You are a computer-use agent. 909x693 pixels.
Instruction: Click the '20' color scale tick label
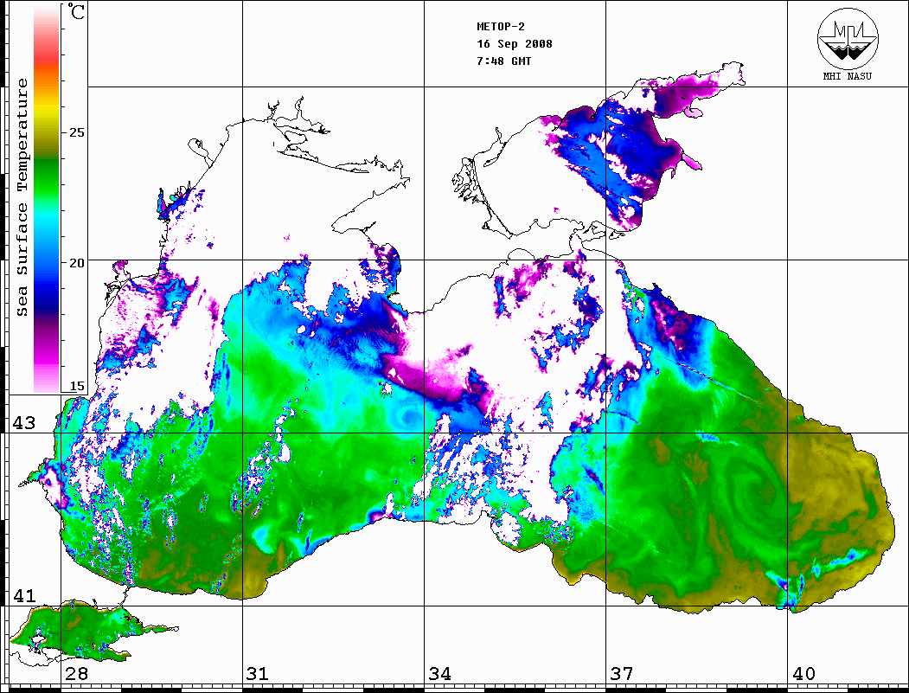tap(76, 263)
